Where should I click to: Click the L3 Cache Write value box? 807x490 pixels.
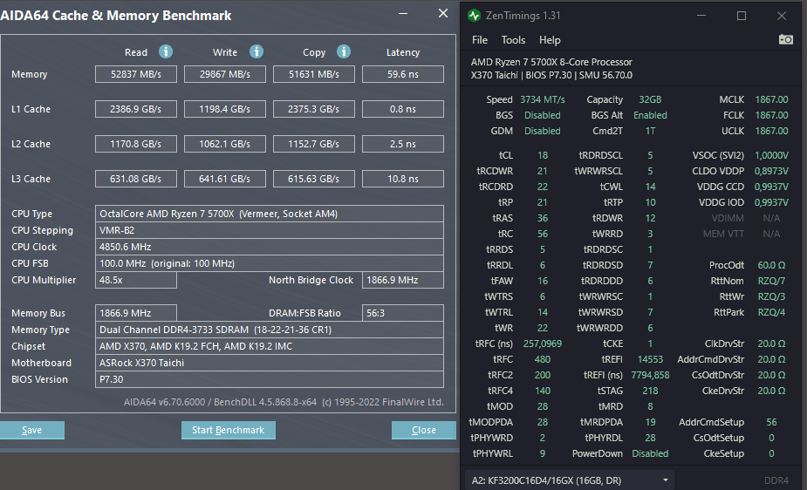225,179
